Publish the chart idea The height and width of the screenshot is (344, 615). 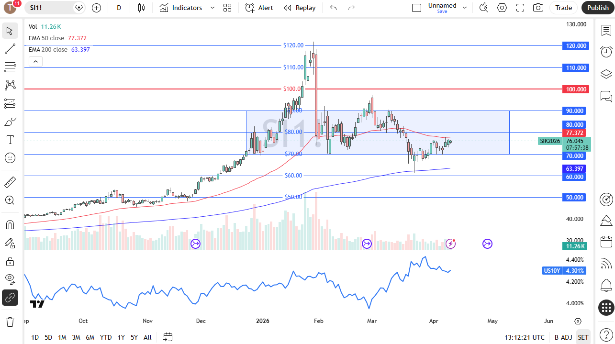(x=598, y=8)
